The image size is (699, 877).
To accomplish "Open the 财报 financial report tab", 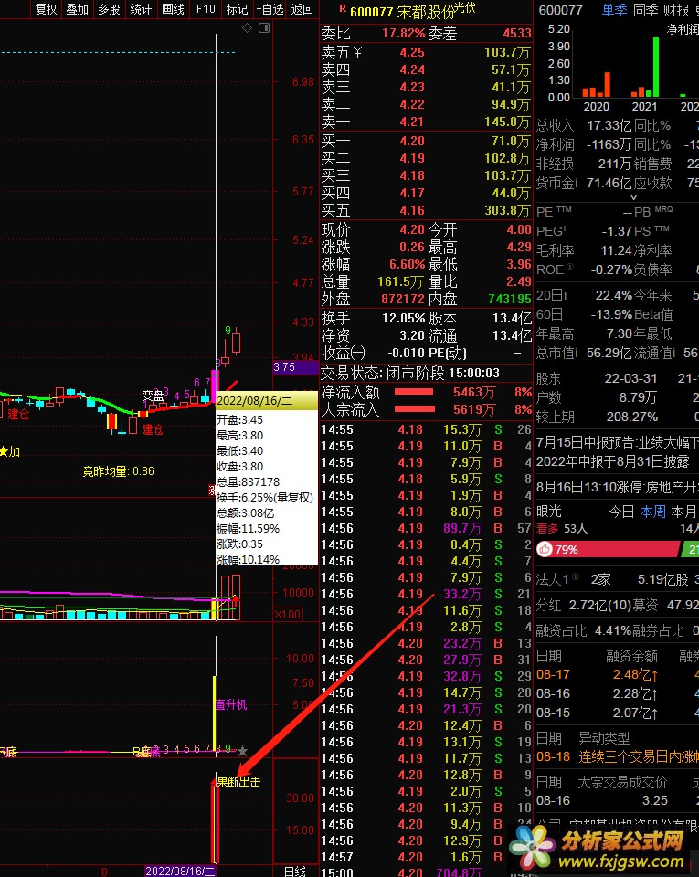I will pos(675,10).
